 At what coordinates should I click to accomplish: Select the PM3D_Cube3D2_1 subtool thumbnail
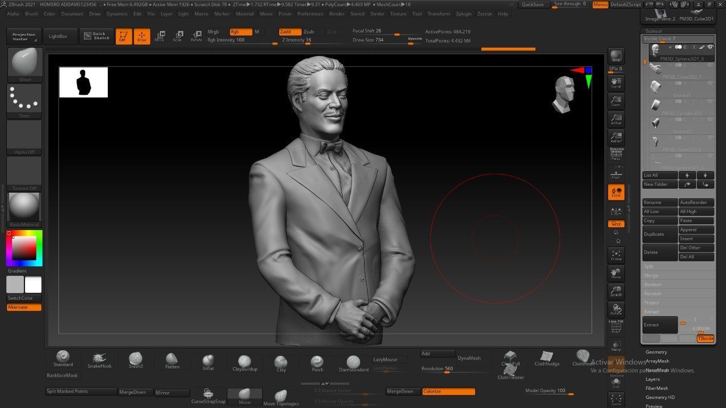(x=656, y=69)
